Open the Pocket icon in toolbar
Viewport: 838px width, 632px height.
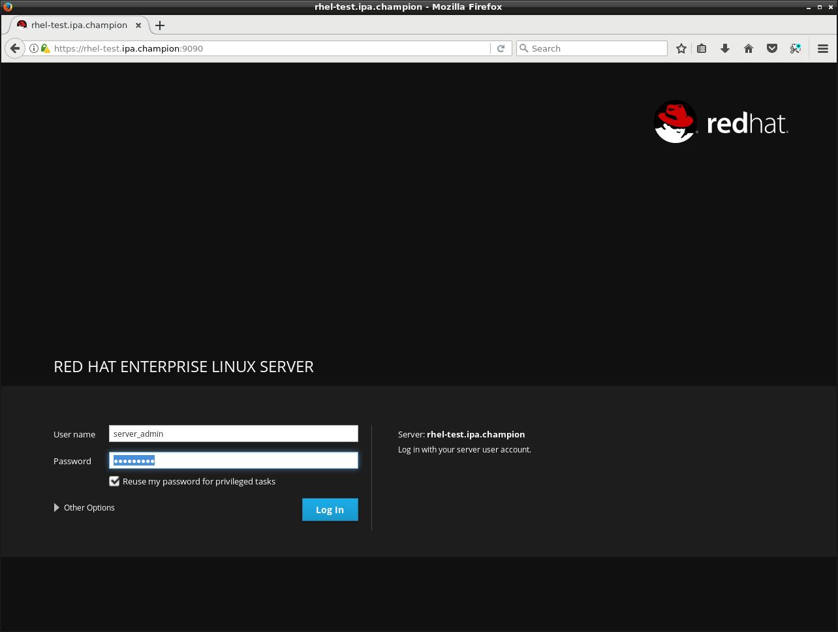(x=772, y=48)
